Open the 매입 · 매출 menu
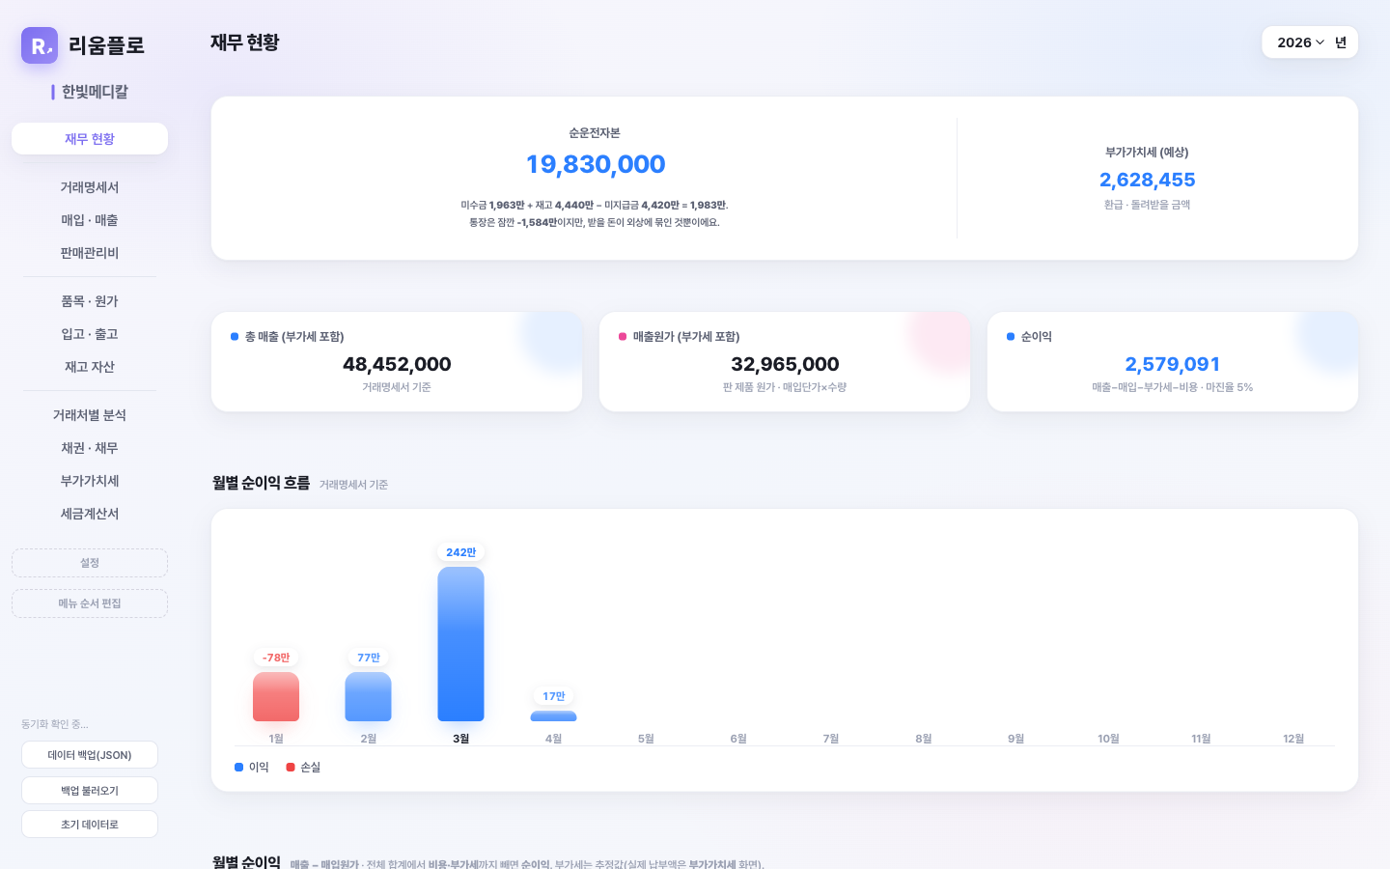This screenshot has height=869, width=1390. pyautogui.click(x=90, y=220)
